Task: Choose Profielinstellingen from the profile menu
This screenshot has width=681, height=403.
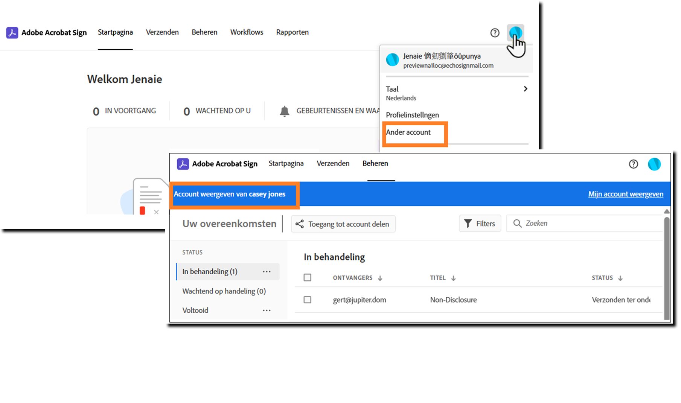Action: tap(412, 115)
